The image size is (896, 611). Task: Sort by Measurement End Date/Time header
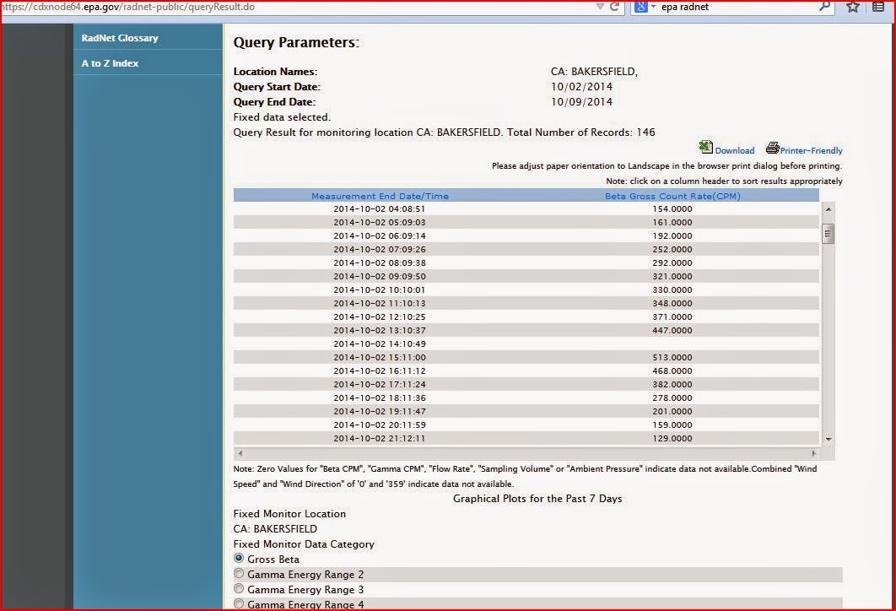coord(380,196)
